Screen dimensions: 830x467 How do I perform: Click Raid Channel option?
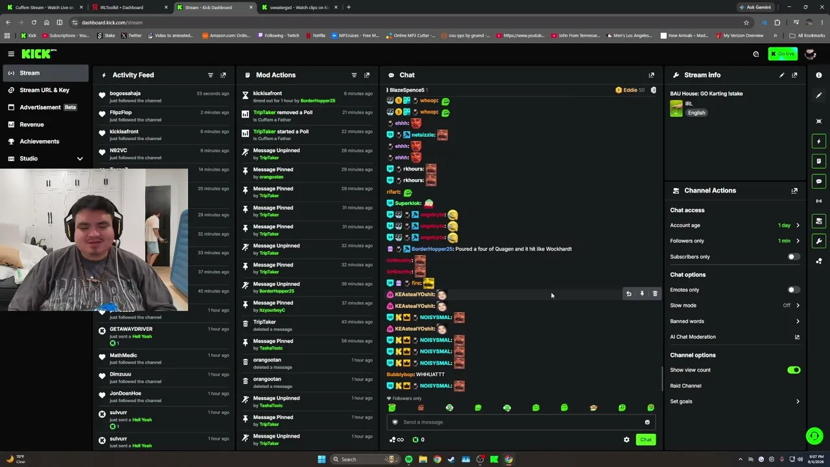click(x=685, y=386)
